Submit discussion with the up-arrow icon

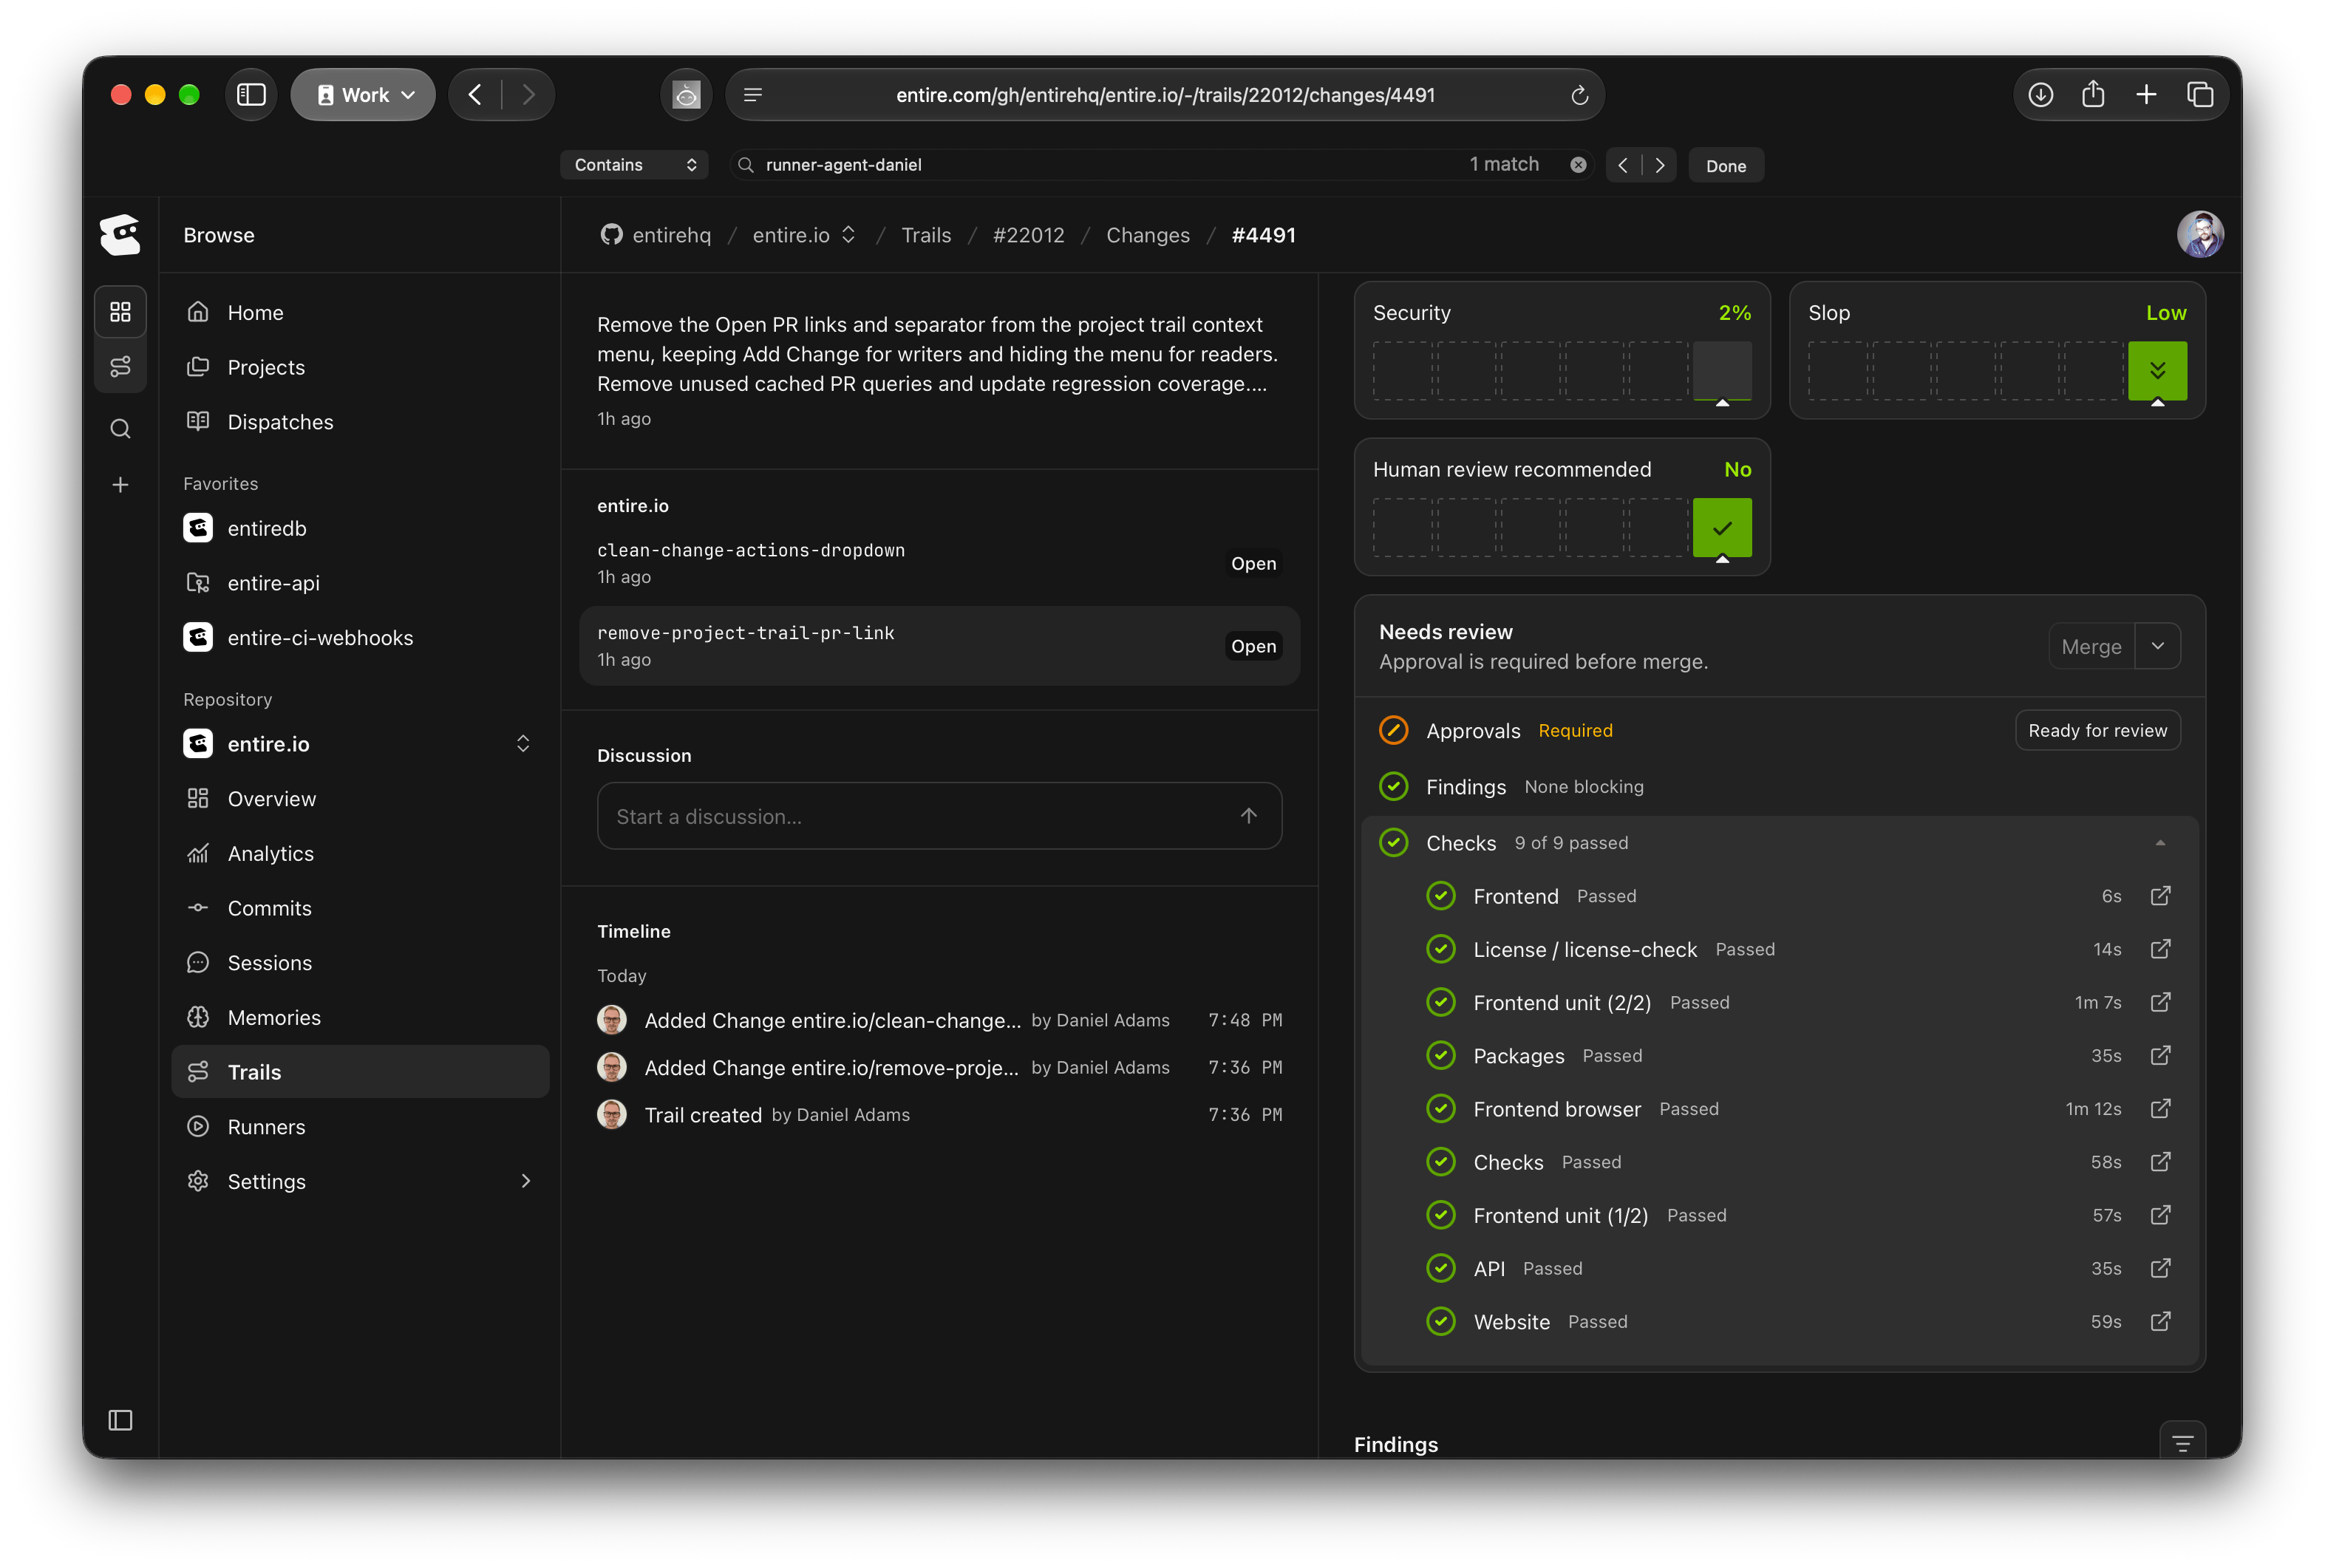pos(1248,816)
